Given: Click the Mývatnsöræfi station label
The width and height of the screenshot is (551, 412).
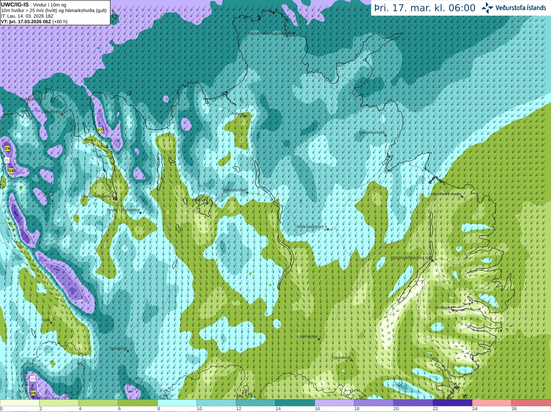Looking at the screenshot, I should pyautogui.click(x=235, y=190).
